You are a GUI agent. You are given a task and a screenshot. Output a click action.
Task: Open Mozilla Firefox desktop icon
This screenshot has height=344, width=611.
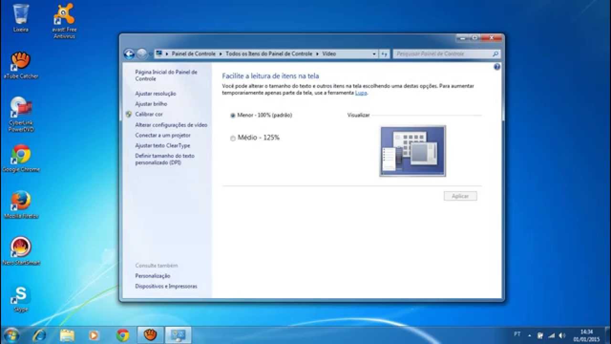coord(21,204)
